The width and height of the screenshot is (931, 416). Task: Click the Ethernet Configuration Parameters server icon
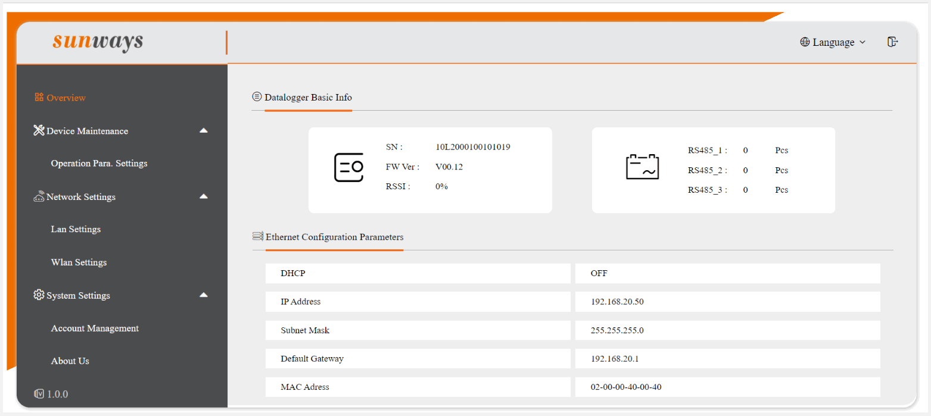(x=258, y=236)
